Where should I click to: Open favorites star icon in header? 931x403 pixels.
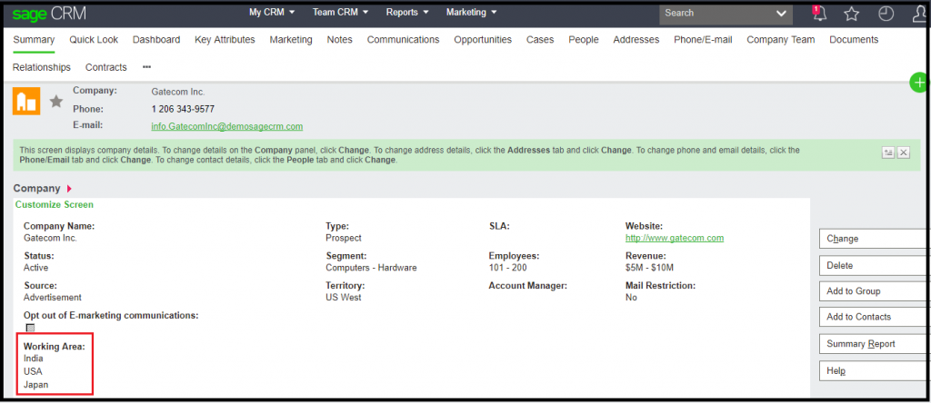tap(851, 14)
